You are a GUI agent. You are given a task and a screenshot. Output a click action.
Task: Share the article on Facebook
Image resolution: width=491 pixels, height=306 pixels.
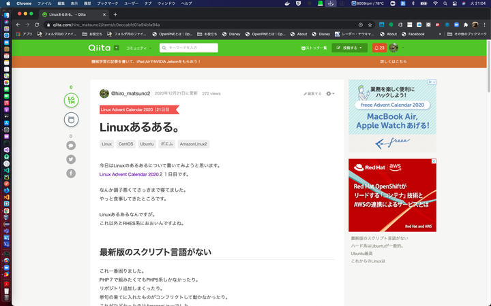71,173
